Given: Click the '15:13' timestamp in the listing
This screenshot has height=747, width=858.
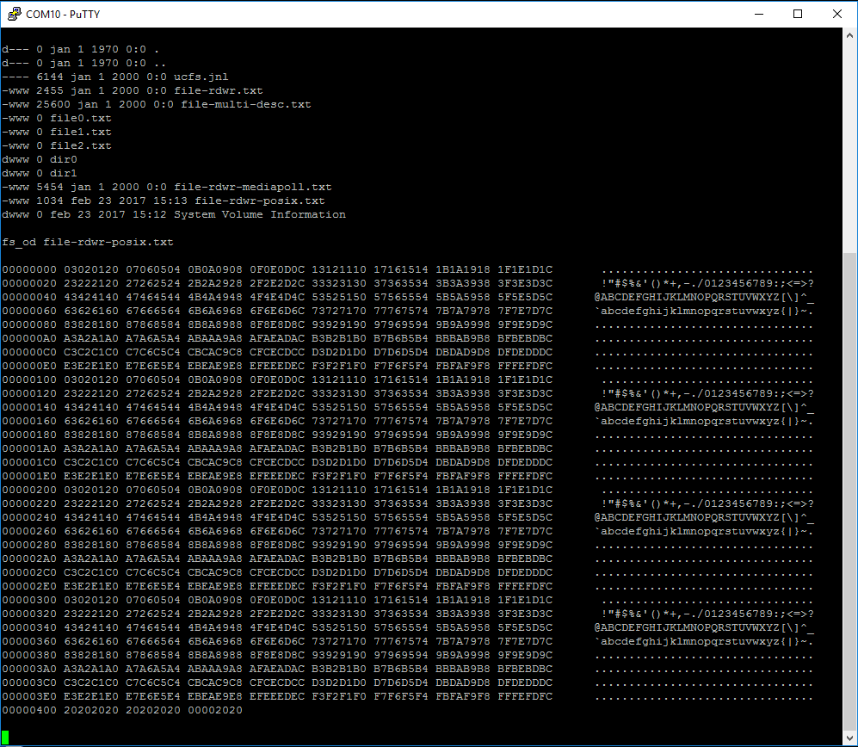Looking at the screenshot, I should tap(170, 201).
